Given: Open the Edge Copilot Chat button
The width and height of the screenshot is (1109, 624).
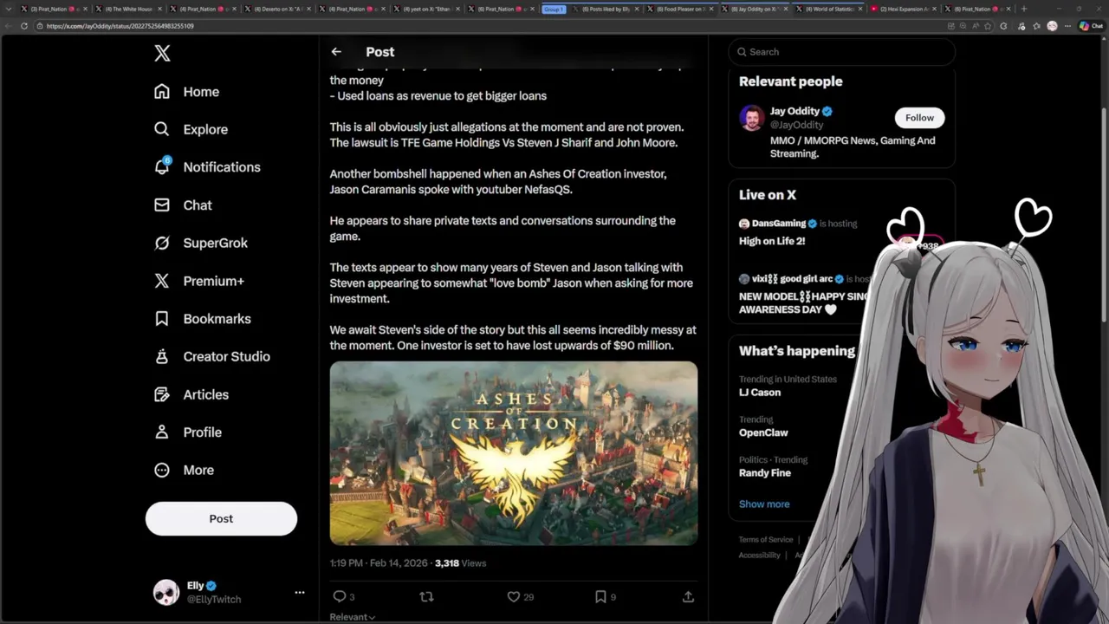Looking at the screenshot, I should (1090, 26).
